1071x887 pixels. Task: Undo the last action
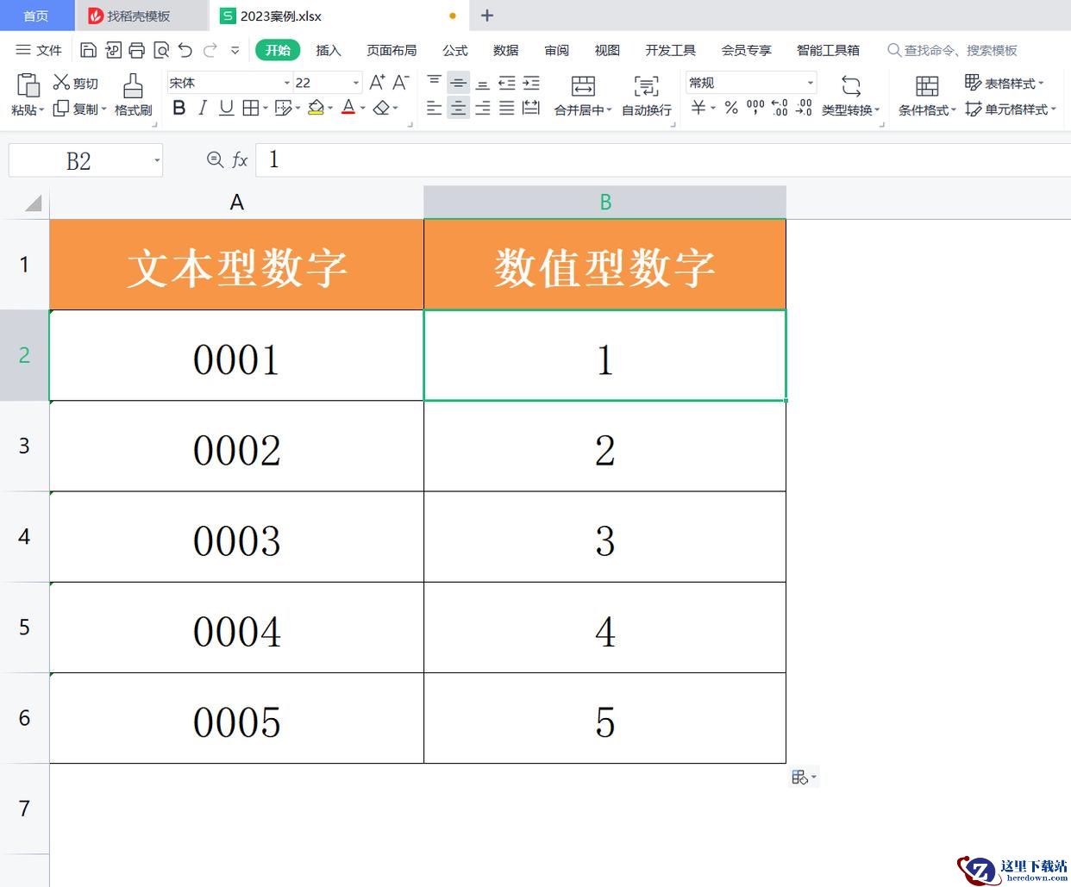[185, 50]
